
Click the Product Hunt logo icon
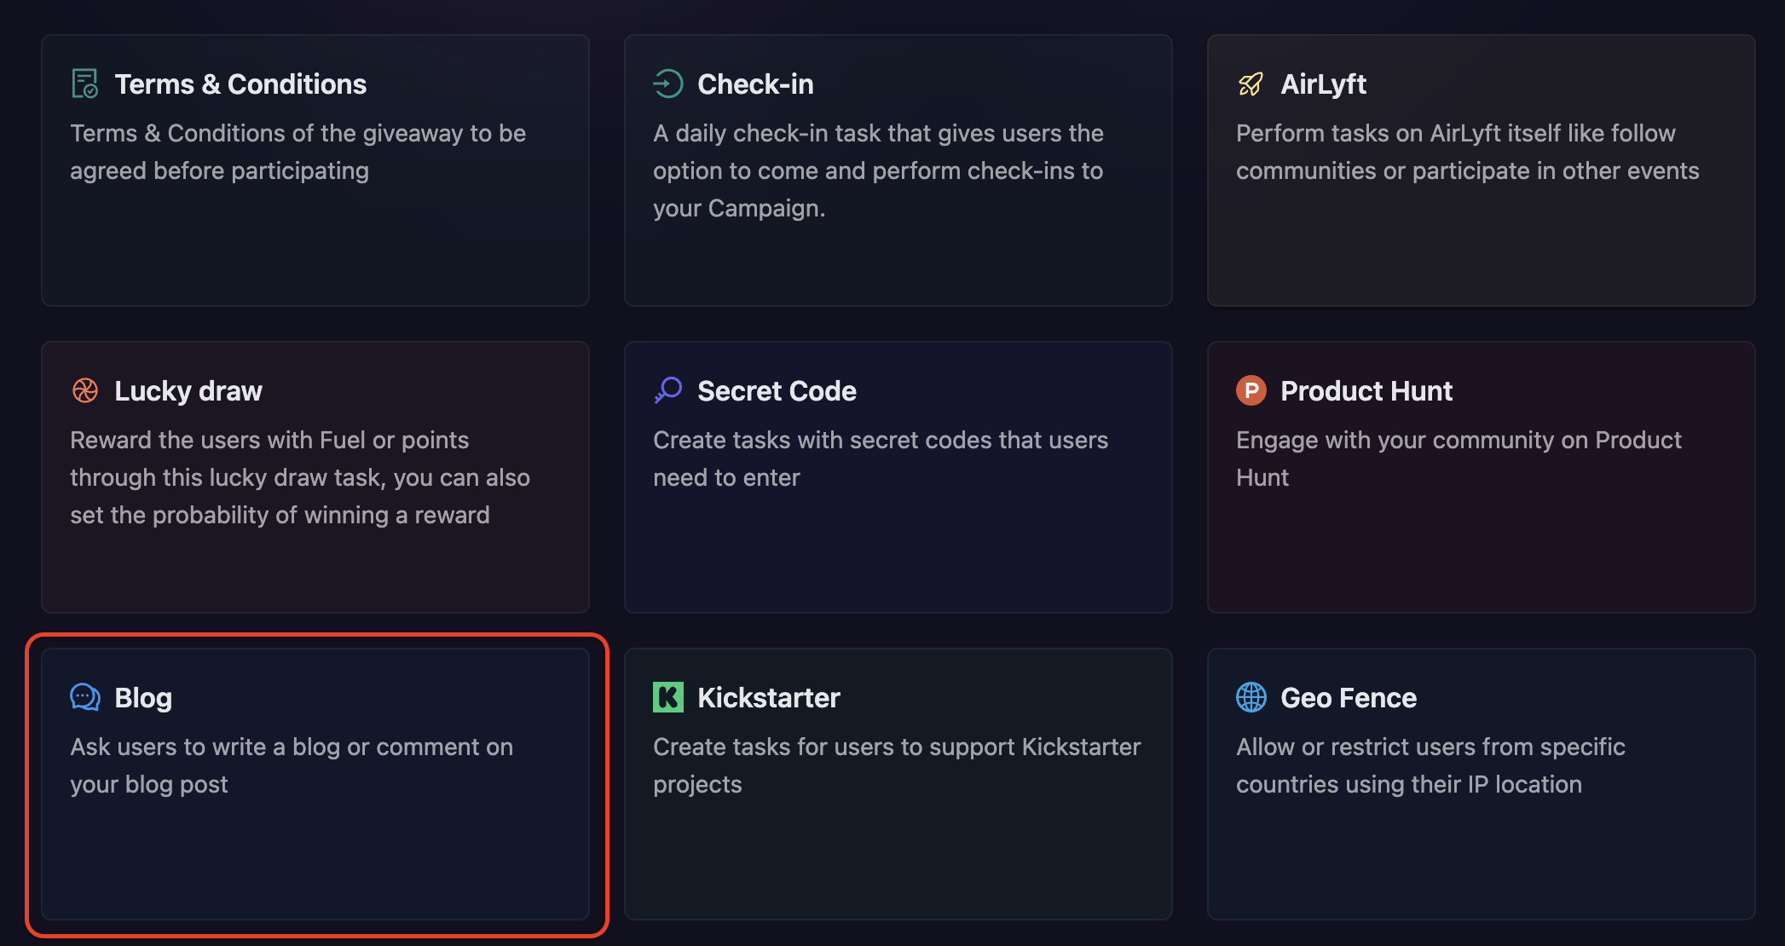pyautogui.click(x=1251, y=390)
